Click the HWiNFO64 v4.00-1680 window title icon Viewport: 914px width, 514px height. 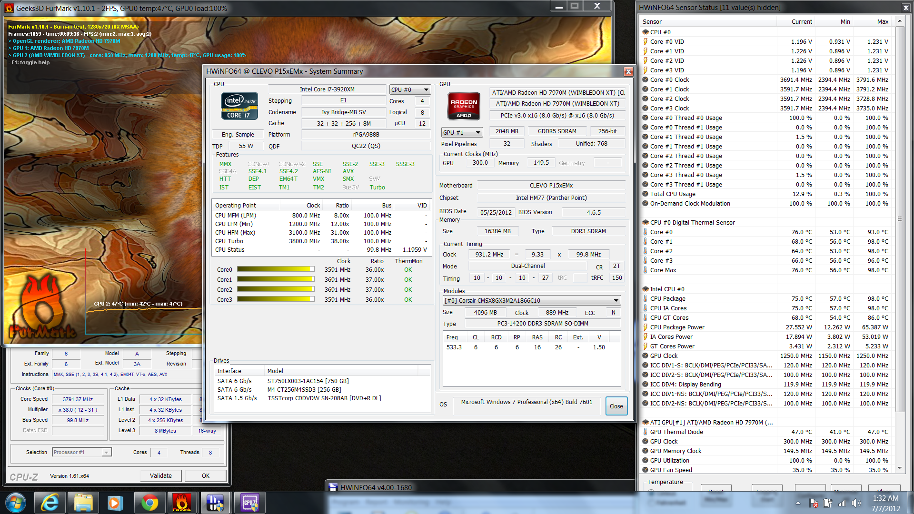pos(333,487)
